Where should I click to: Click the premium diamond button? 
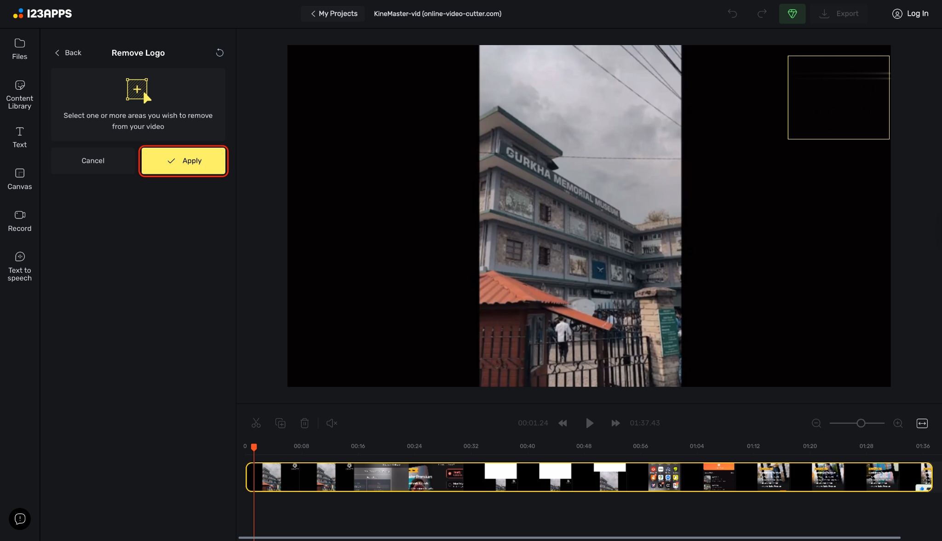[792, 14]
